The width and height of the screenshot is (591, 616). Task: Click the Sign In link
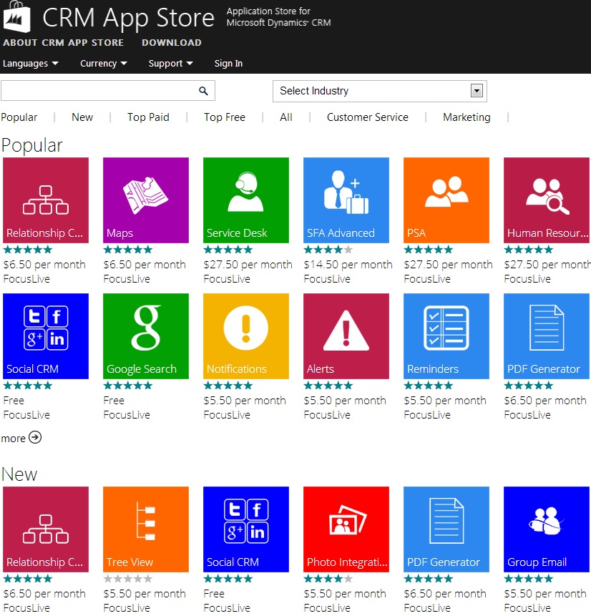pos(228,64)
